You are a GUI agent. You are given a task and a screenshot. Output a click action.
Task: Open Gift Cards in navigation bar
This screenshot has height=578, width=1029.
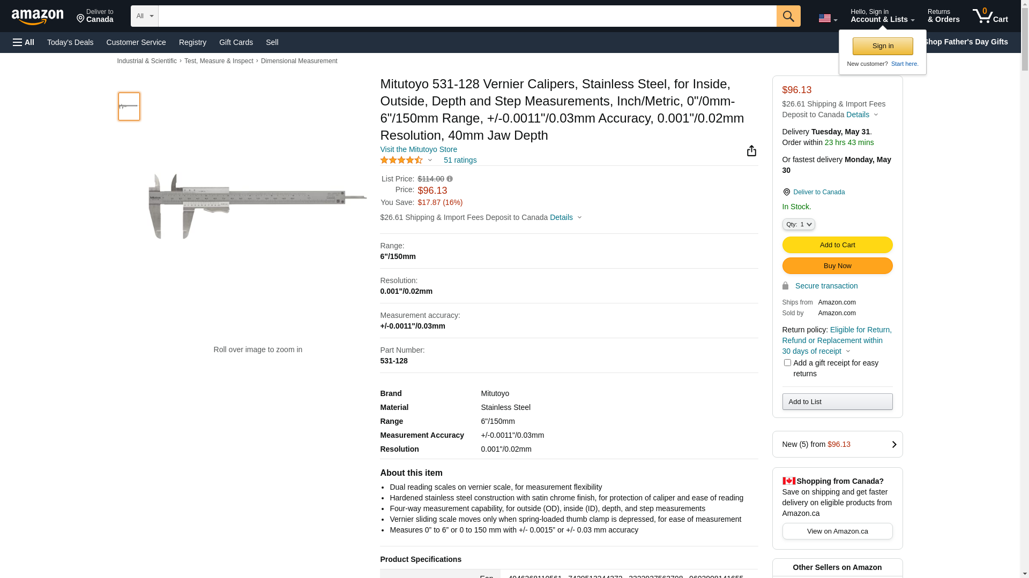coord(236,42)
